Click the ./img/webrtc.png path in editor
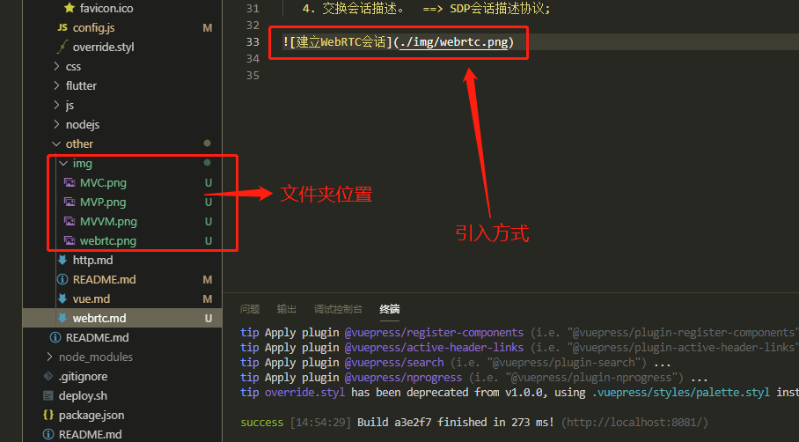The image size is (799, 442). coord(453,42)
